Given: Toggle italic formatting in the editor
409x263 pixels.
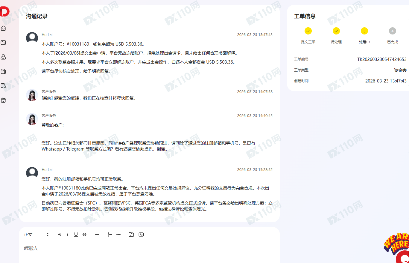Looking at the screenshot, I should [x=67, y=235].
